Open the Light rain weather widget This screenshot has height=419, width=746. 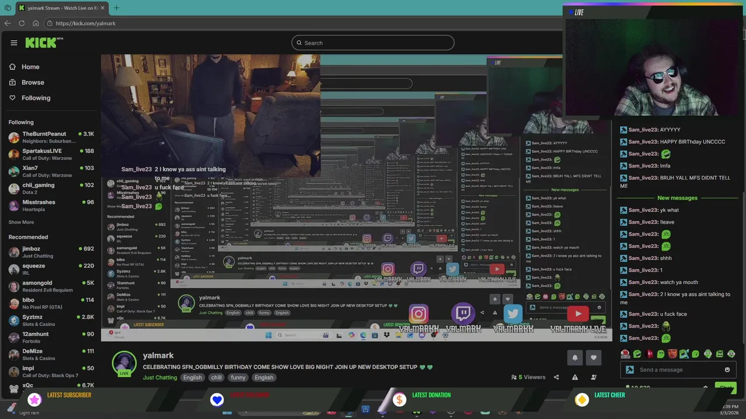pos(23,409)
